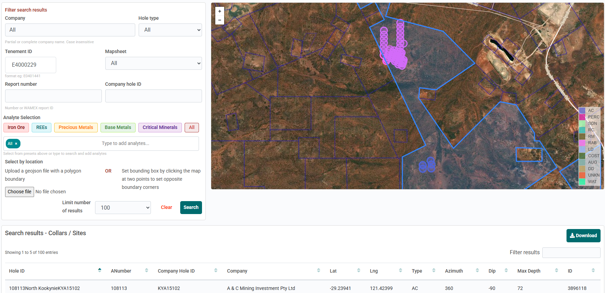Click 'A & C Mining Investment Pty Ltd'
Viewport: 605px width, 293px height.
[x=261, y=288]
